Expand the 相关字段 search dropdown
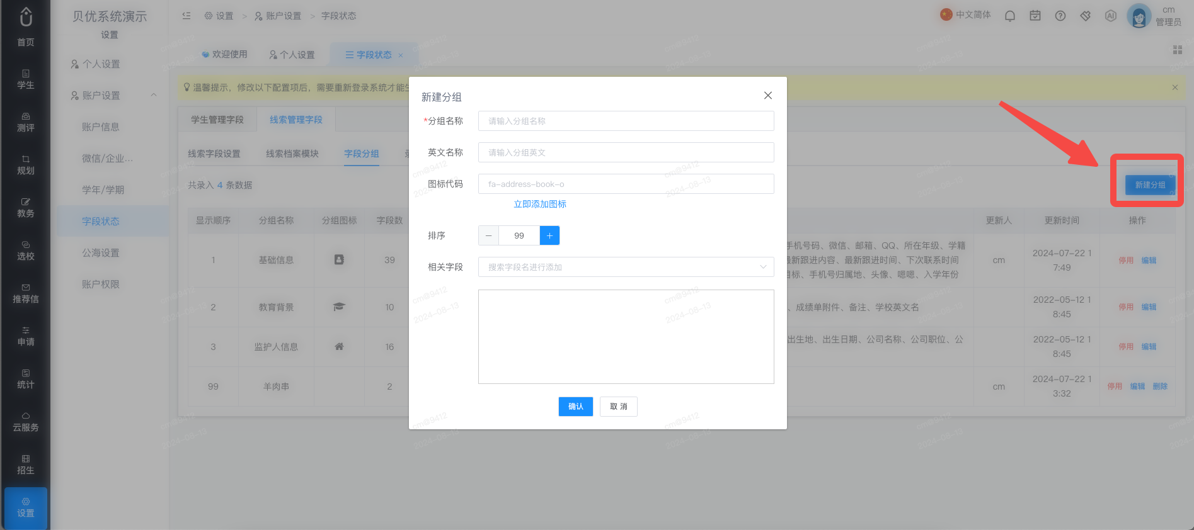 coord(626,267)
